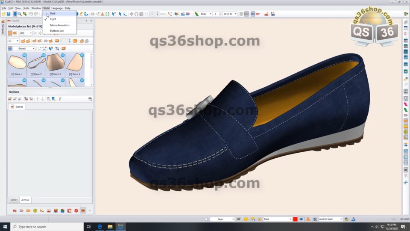Click the pieces list vertical scrollbar
410x231 pixels.
(91, 69)
